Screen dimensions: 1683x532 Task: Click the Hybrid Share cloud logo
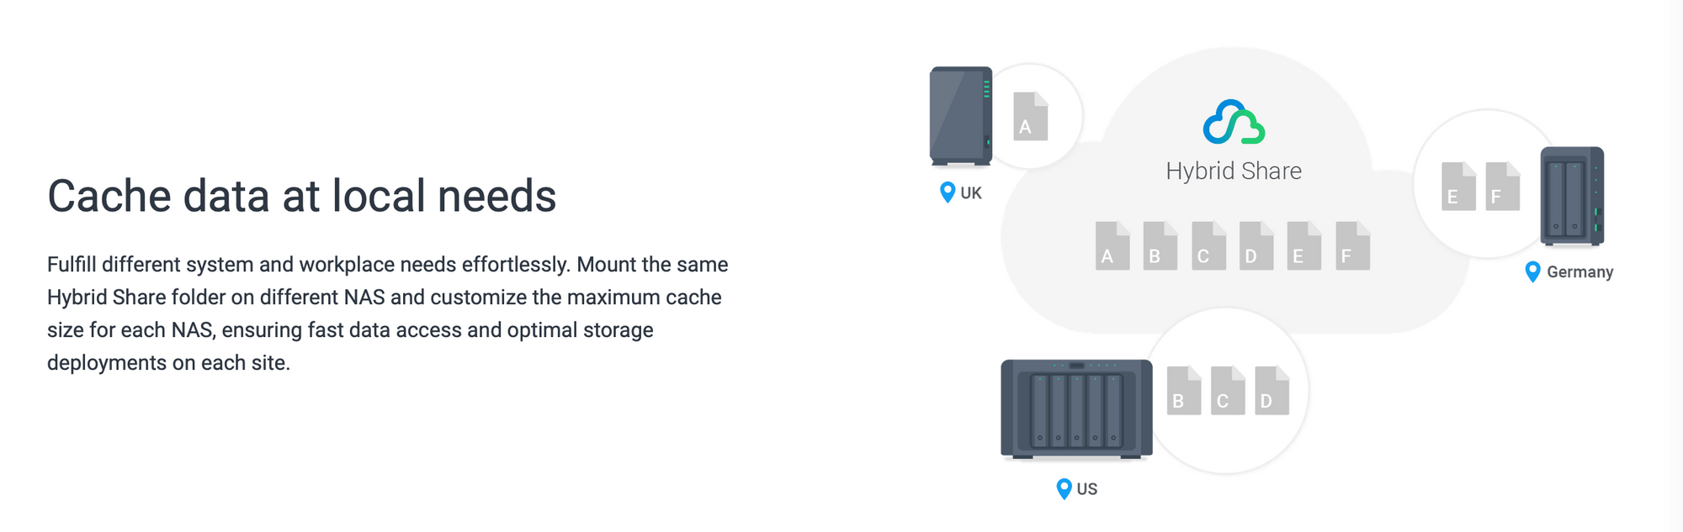click(1234, 123)
